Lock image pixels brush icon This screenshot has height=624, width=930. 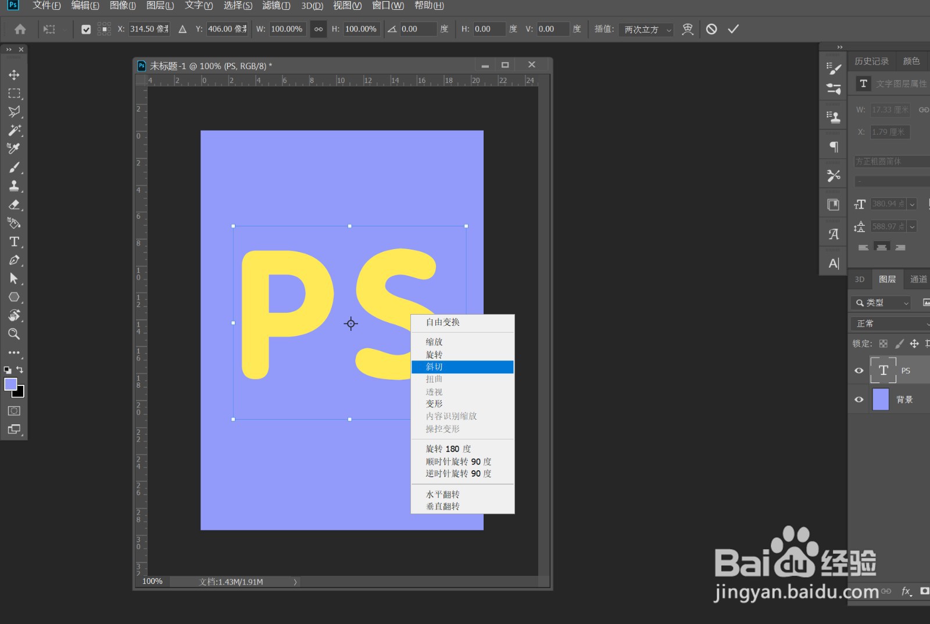899,344
